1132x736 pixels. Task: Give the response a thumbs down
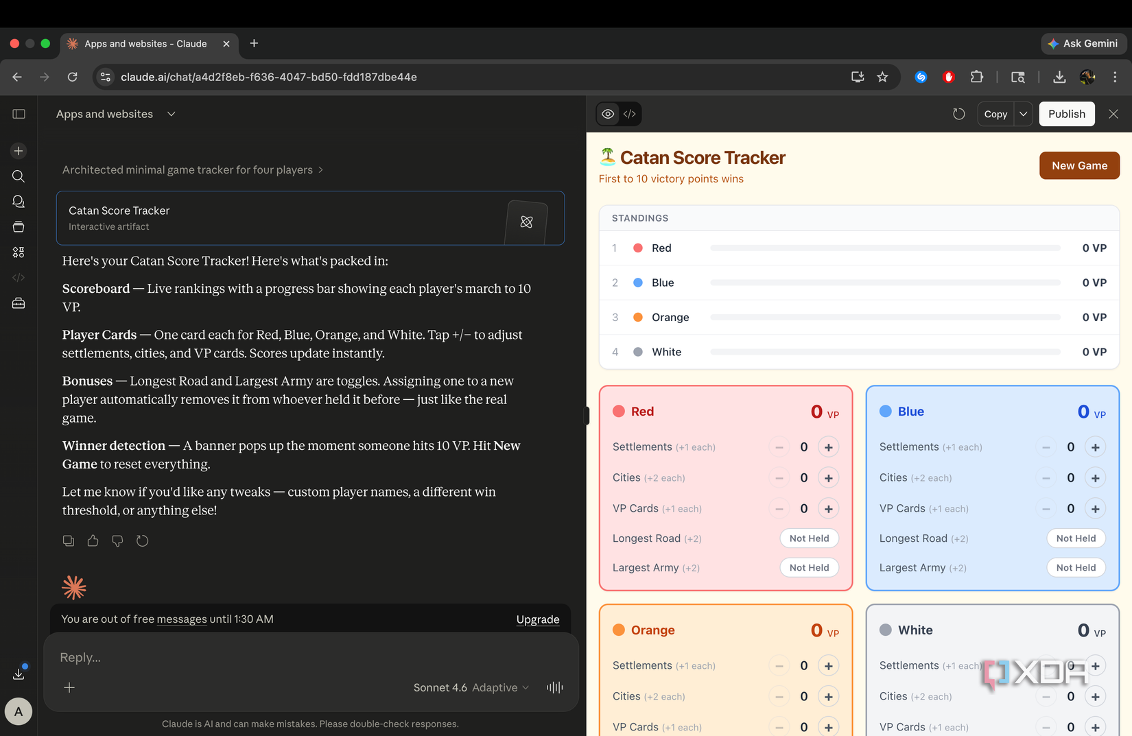pos(118,541)
